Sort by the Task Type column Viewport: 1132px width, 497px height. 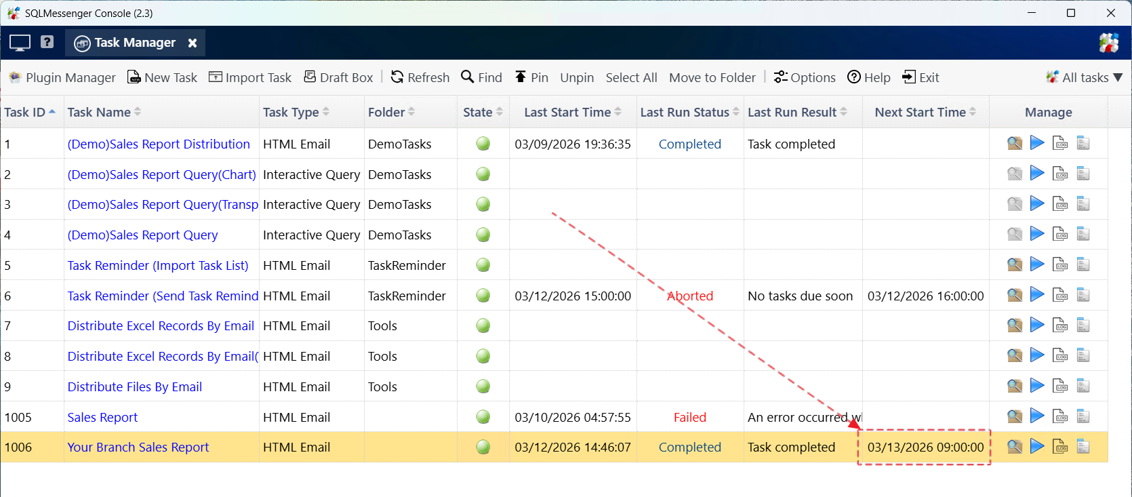(x=296, y=112)
